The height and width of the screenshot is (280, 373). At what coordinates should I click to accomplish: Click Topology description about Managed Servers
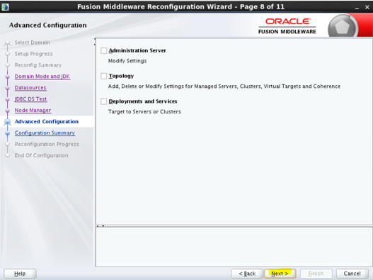pos(224,86)
